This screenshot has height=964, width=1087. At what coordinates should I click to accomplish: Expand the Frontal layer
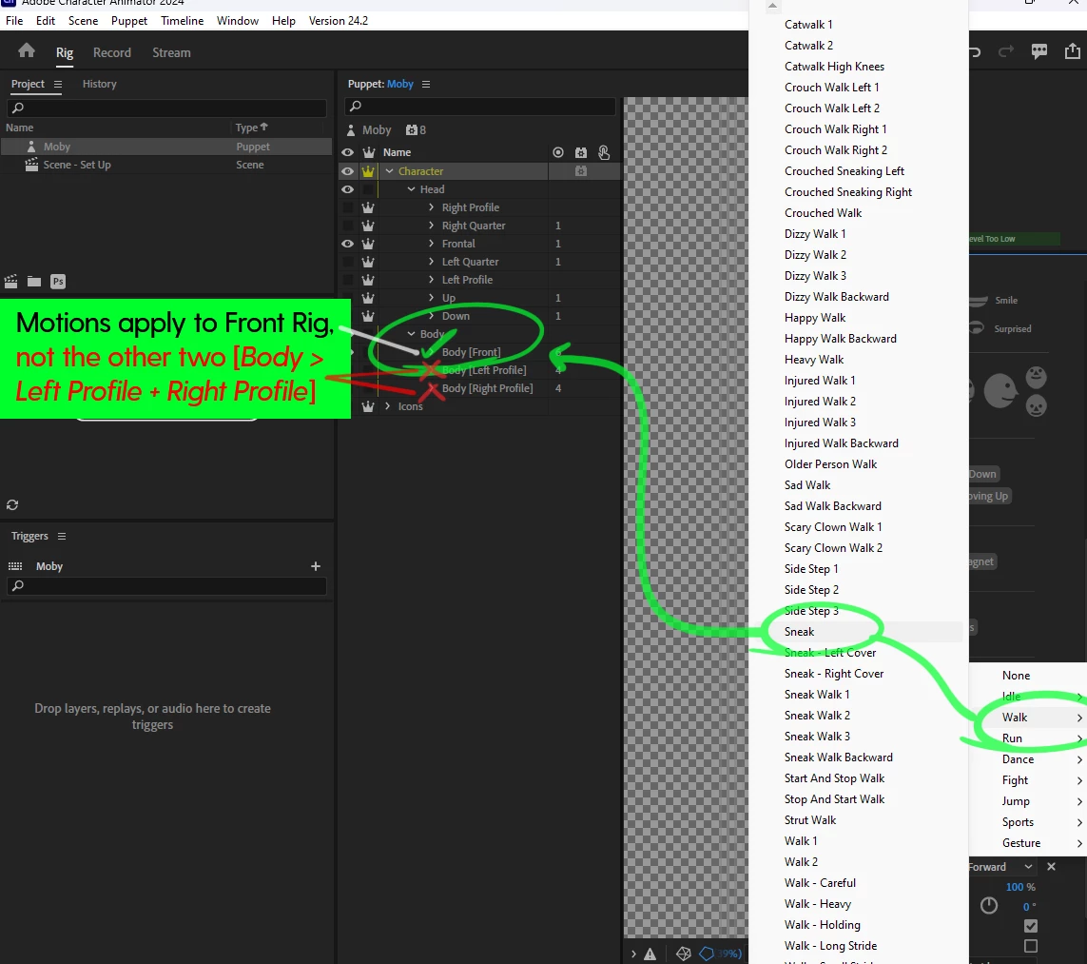431,243
